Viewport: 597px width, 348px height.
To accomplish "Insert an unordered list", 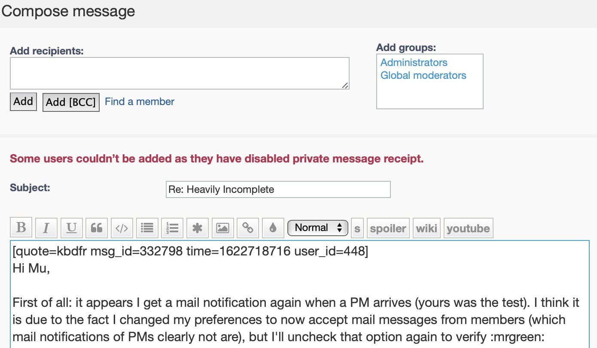I will coord(147,228).
